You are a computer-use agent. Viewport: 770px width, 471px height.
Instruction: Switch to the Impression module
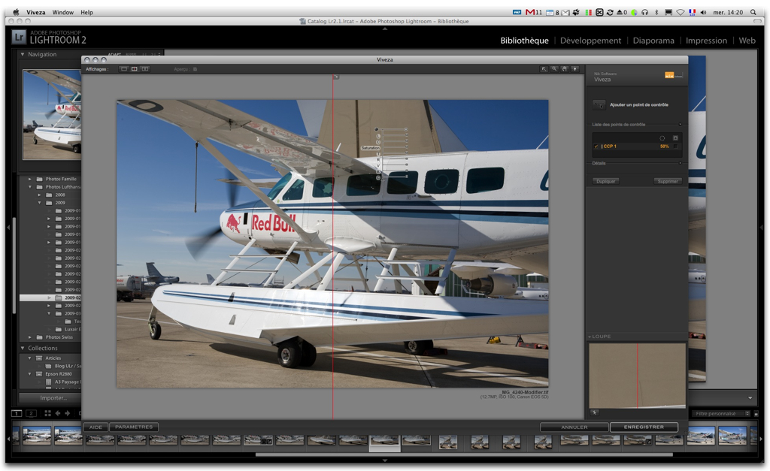tap(706, 41)
